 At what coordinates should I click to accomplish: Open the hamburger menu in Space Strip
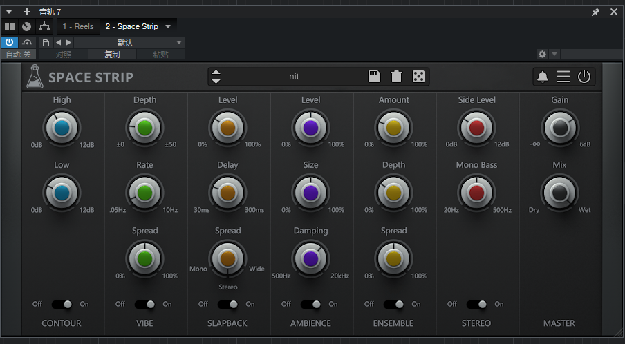[563, 77]
